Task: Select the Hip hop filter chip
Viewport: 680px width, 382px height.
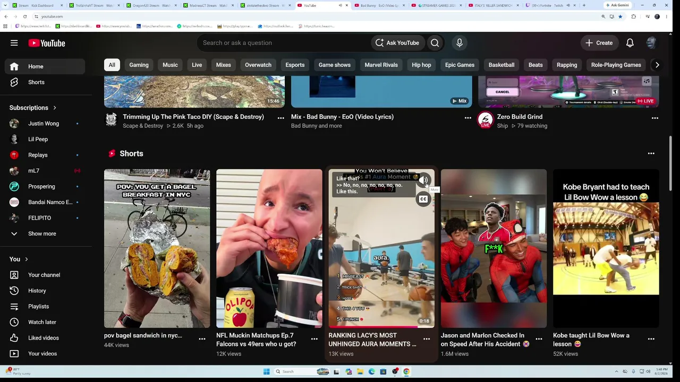Action: click(421, 65)
